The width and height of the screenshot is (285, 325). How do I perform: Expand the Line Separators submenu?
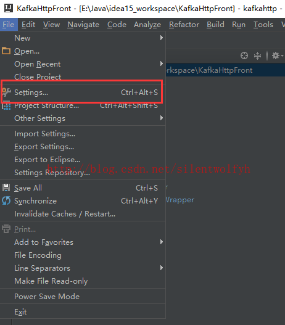click(83, 268)
